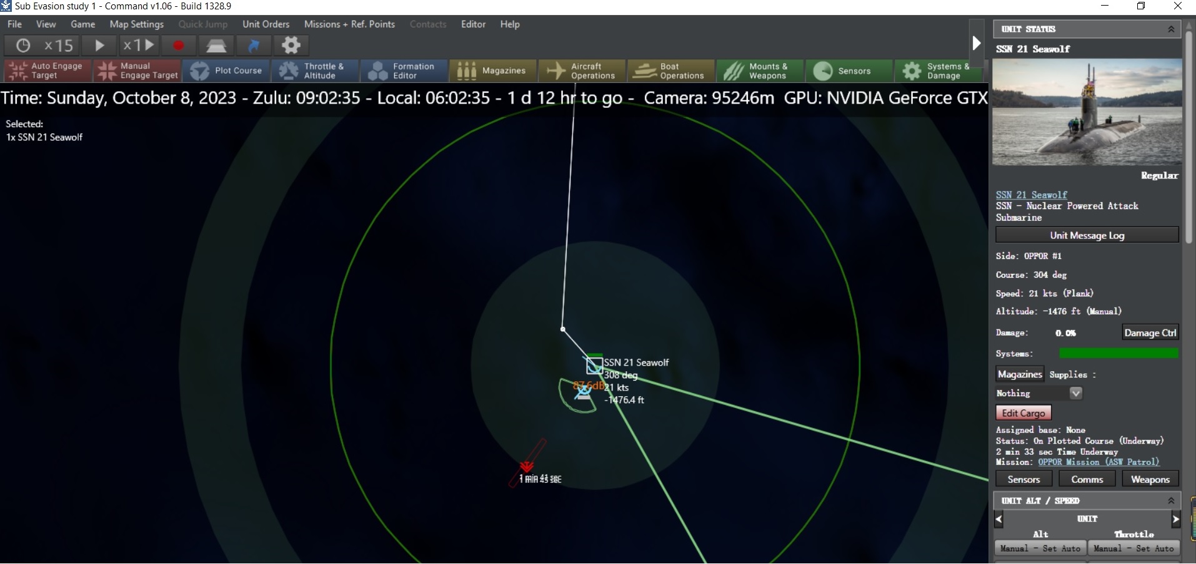Start the simulation with the play button

tap(99, 46)
